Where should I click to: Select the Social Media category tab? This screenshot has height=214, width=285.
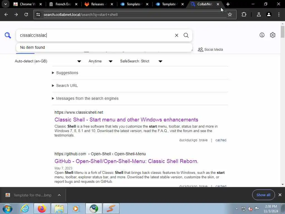click(210, 50)
